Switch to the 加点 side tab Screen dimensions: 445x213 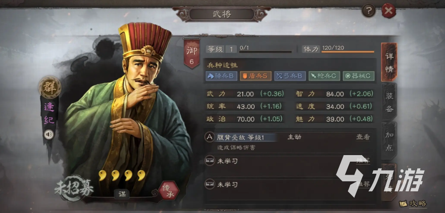click(x=389, y=140)
